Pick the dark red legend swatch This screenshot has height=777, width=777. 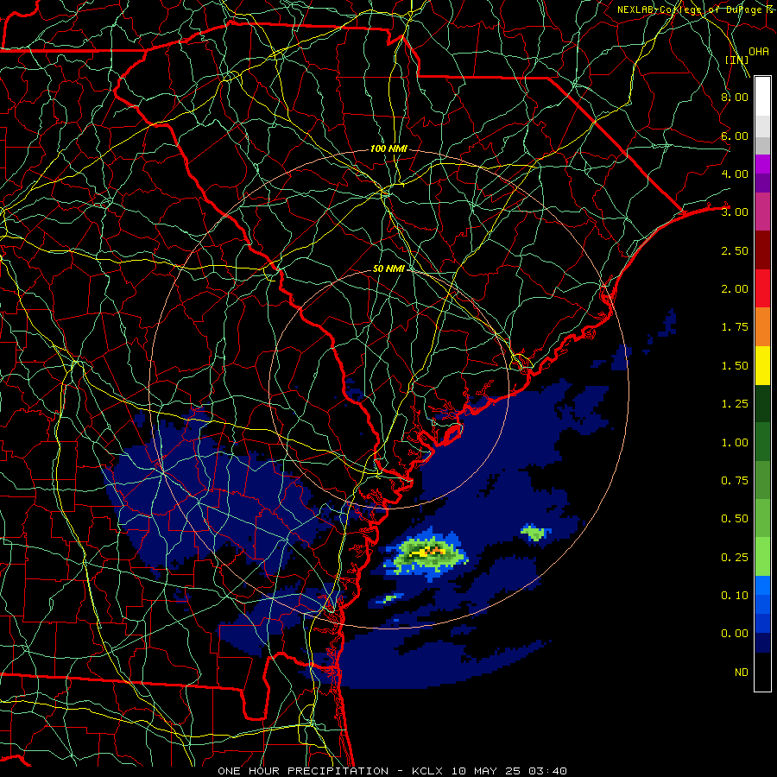point(762,250)
